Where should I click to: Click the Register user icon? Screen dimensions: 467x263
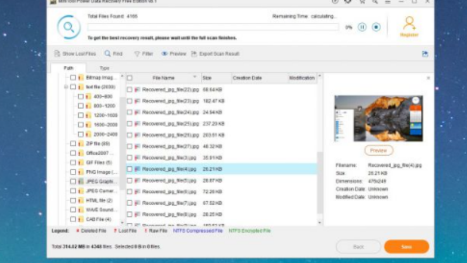[409, 24]
